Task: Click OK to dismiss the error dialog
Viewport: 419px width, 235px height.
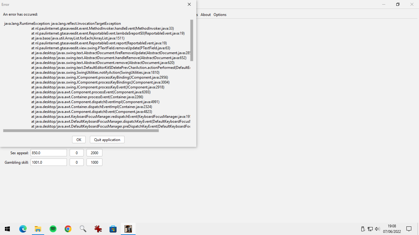Action: pyautogui.click(x=79, y=140)
